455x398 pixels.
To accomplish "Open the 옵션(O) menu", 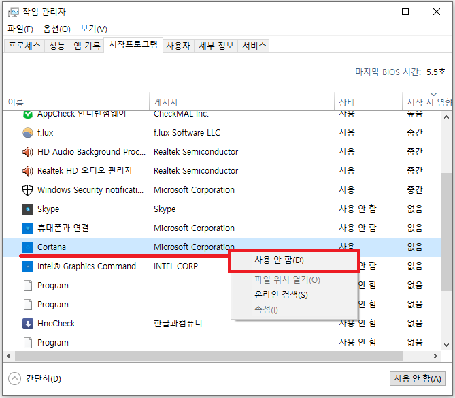I will pos(56,29).
